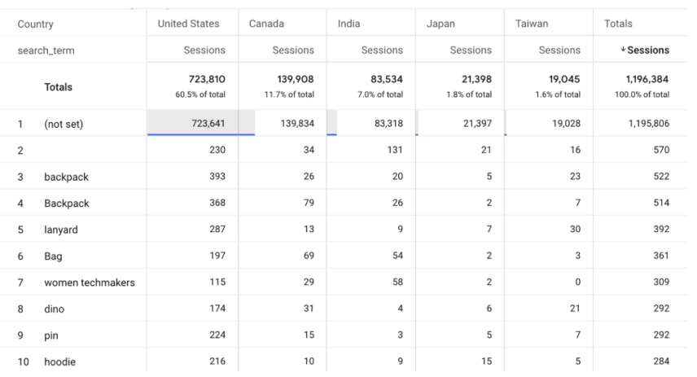Select the backpack search term in row 3

66,177
